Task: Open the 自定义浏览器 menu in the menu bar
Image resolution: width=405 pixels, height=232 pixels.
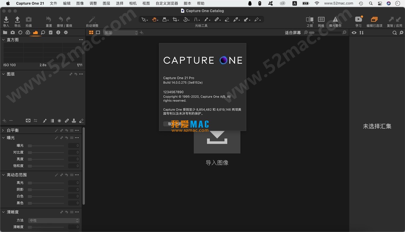Action: [166, 3]
